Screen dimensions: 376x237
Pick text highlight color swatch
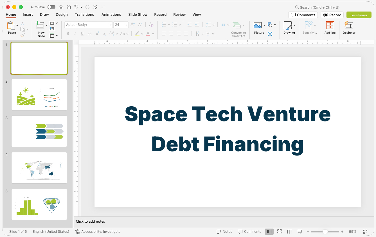pos(137,34)
